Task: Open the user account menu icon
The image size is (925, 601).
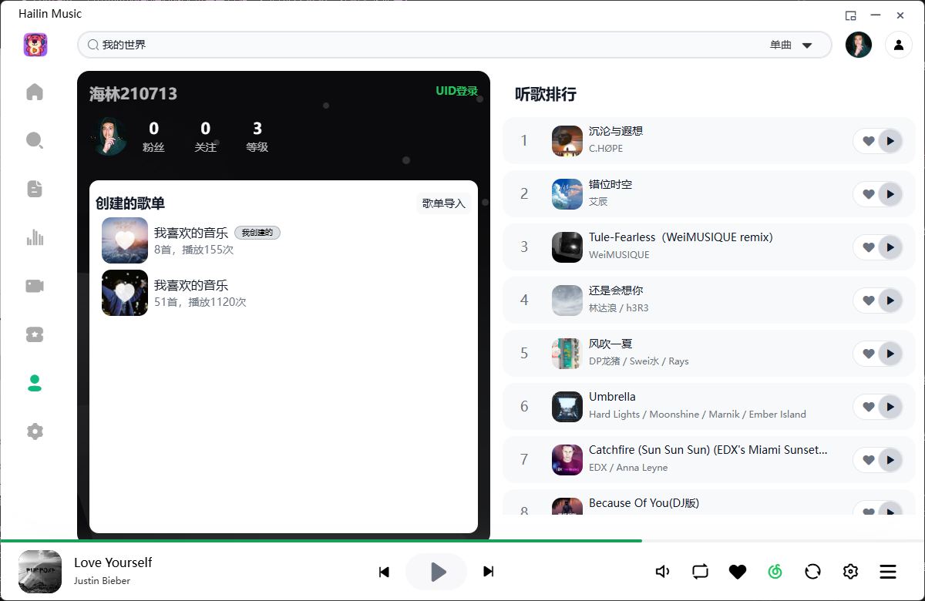Action: (898, 45)
